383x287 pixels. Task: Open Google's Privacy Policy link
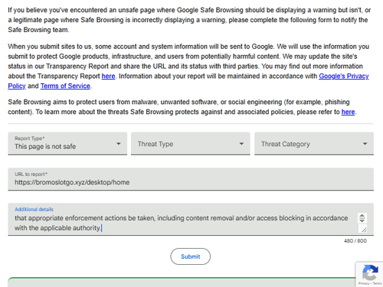344,76
